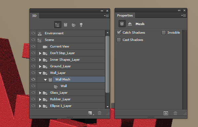The width and height of the screenshot is (198, 127).
Task: Click 3D panel scrollbar up arrow
Action: pyautogui.click(x=108, y=33)
